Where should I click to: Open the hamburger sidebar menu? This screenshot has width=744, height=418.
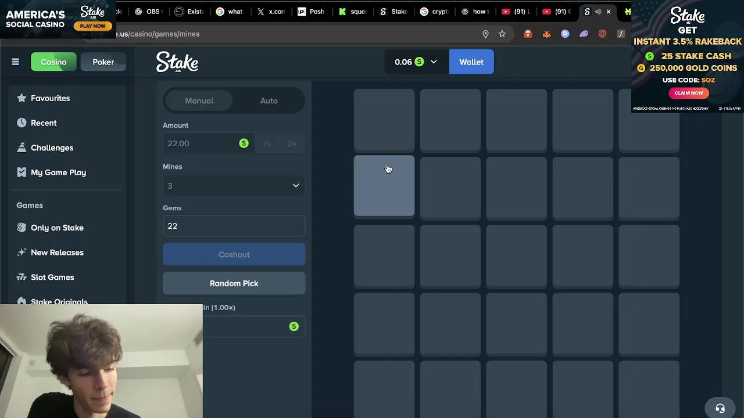pos(16,62)
